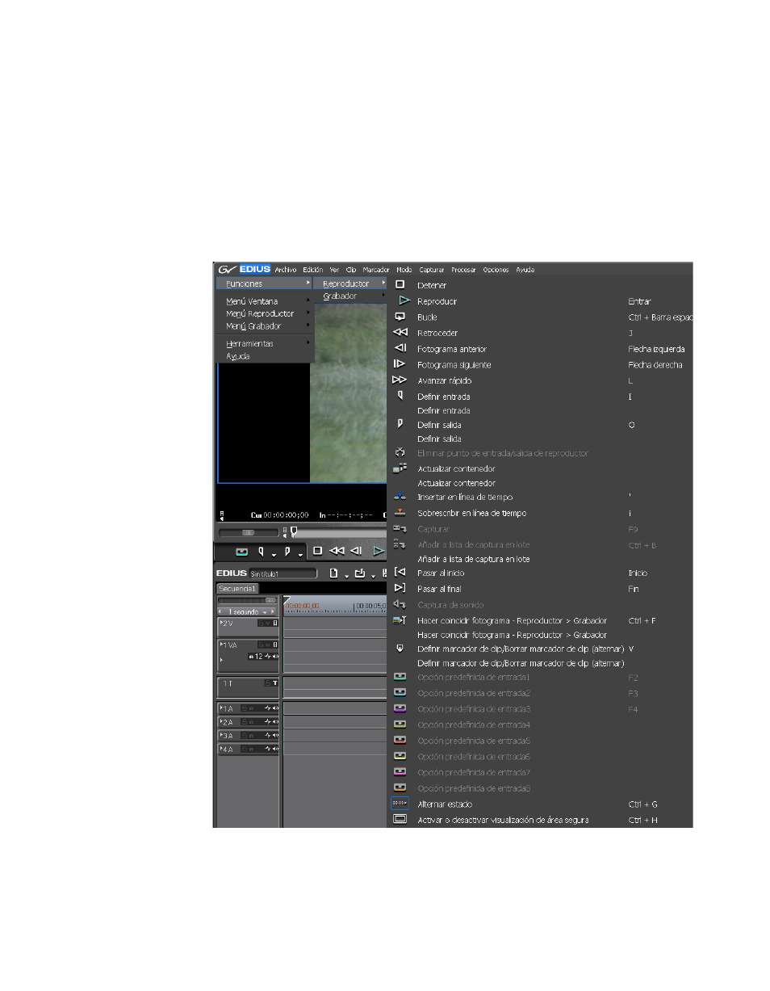The height and width of the screenshot is (991, 770).
Task: Expand track 1 VA
Action: (222, 645)
